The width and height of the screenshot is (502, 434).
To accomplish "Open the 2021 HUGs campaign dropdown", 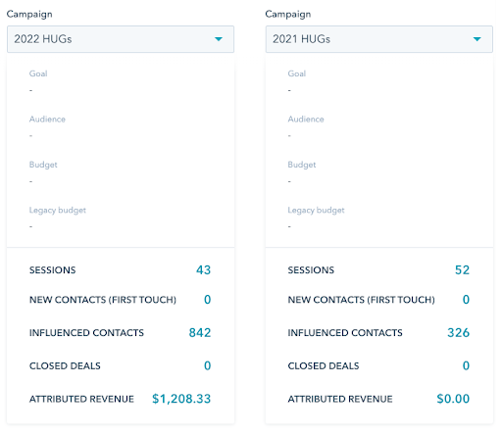I will (379, 39).
